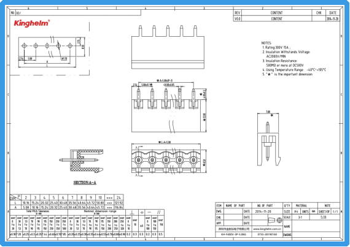Click 'Total Pitch Tolerances' header
Viewport: 350px width, 247px height.
click(37, 211)
